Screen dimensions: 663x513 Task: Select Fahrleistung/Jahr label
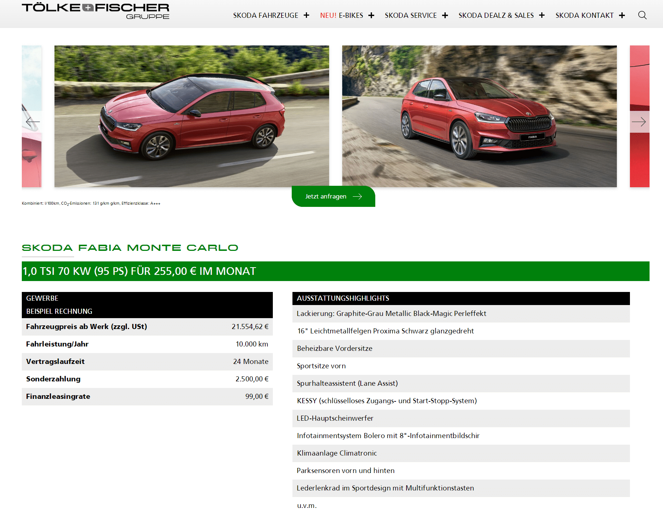[x=57, y=344]
